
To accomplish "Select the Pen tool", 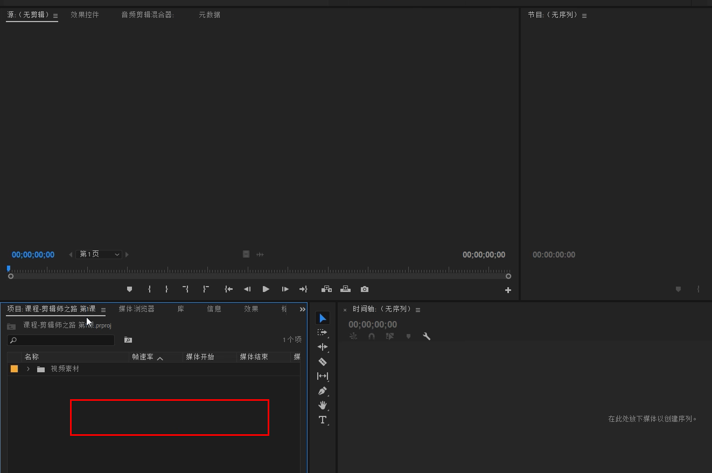I will tap(322, 391).
